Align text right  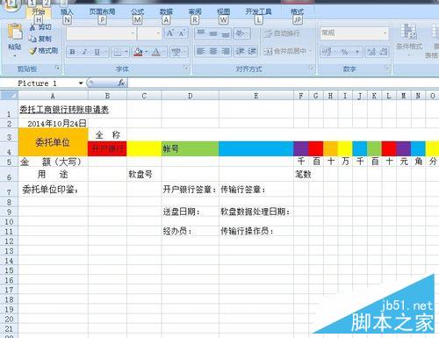click(226, 52)
